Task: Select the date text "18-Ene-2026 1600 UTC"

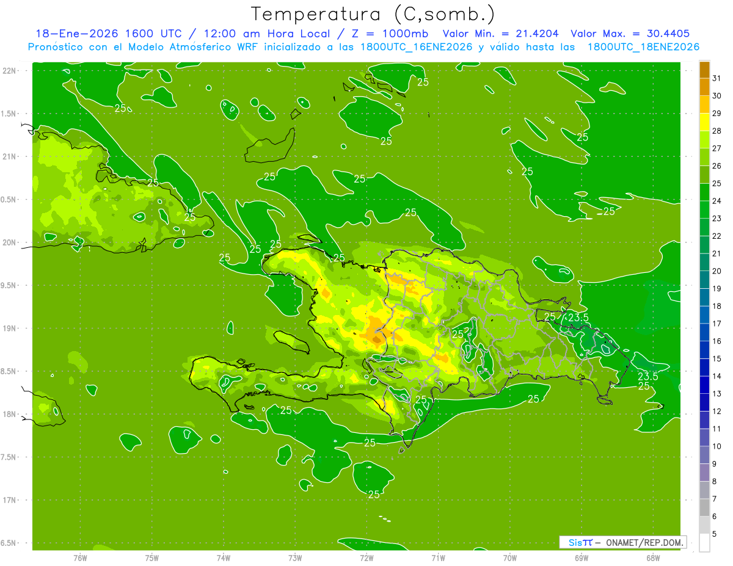Action: pyautogui.click(x=108, y=34)
